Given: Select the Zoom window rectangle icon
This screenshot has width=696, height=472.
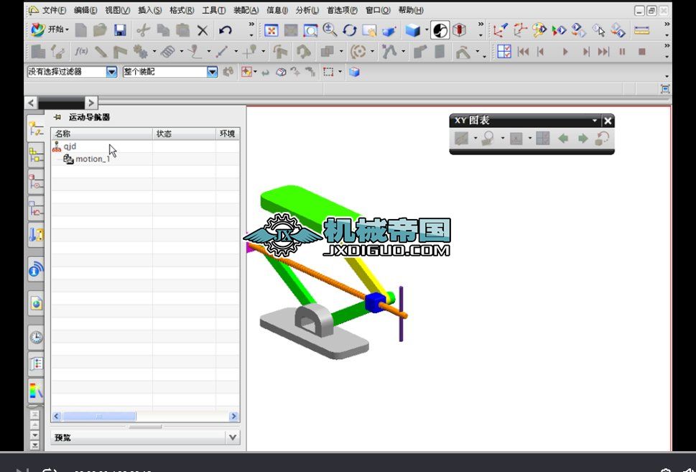Looking at the screenshot, I should coord(310,30).
